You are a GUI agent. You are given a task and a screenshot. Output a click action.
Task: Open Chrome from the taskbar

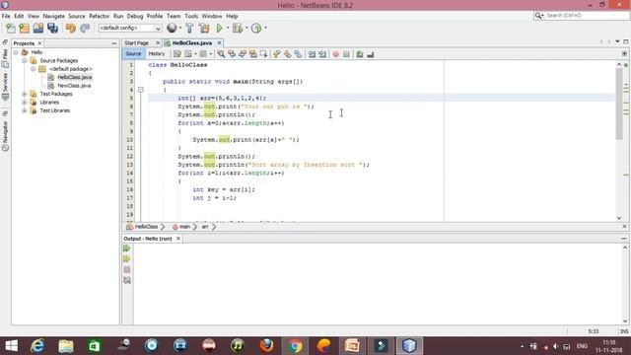[295, 346]
